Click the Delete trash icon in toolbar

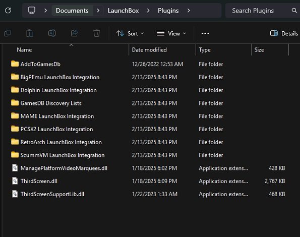click(97, 33)
